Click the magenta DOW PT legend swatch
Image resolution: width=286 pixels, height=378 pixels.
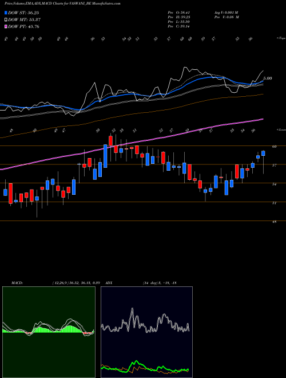[6, 26]
